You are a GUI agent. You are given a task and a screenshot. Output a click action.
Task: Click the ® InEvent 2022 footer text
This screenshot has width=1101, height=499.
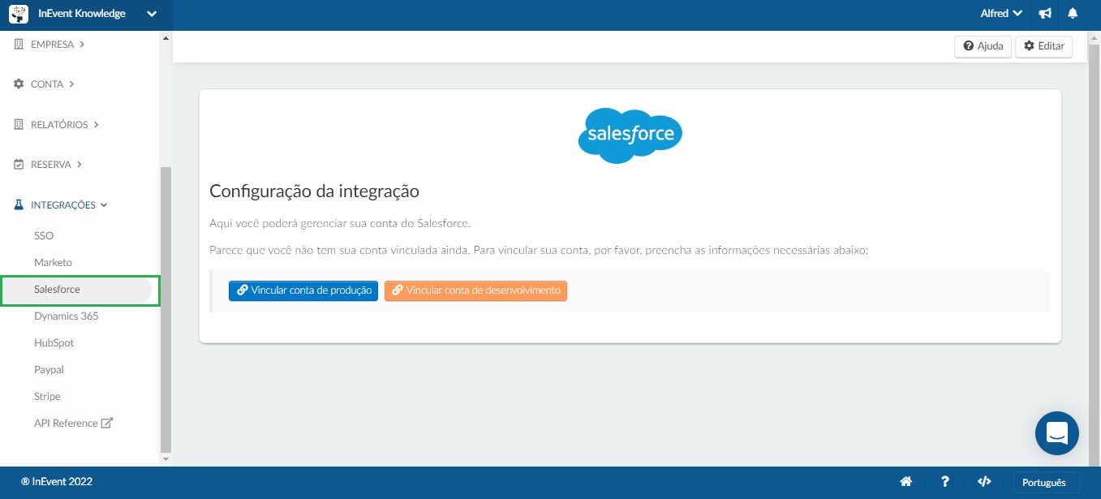tap(57, 482)
